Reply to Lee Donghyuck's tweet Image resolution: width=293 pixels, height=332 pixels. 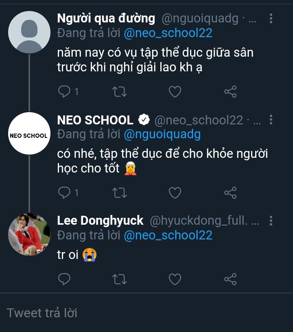coord(64,279)
